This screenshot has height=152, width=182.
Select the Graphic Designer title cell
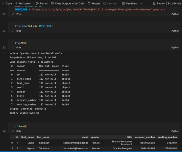click(x=122, y=148)
